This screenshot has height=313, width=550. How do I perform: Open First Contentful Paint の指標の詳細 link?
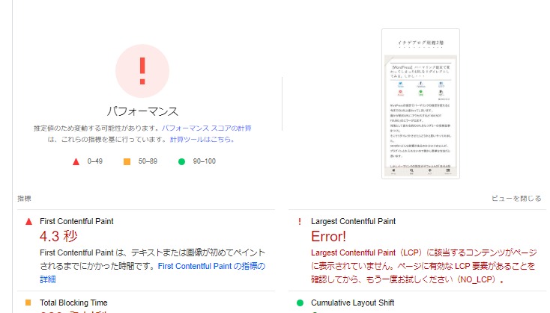(x=211, y=266)
